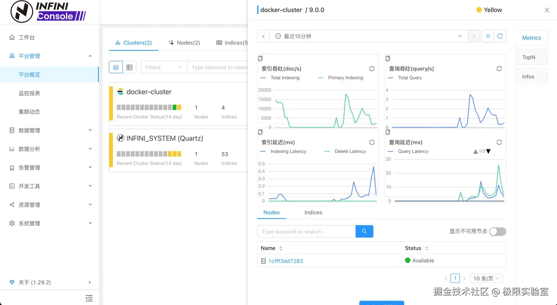Go to previous time range

coord(263,36)
